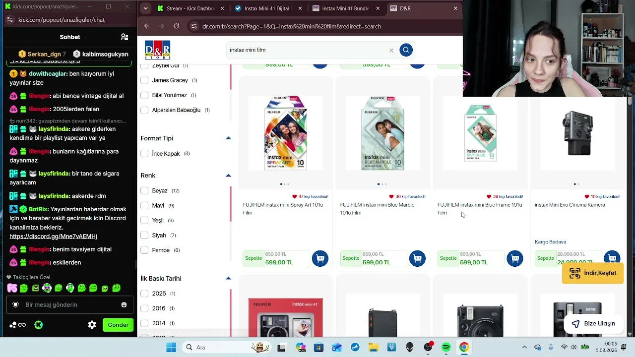
Task: Add Spray Art film to cart
Action: (320, 258)
